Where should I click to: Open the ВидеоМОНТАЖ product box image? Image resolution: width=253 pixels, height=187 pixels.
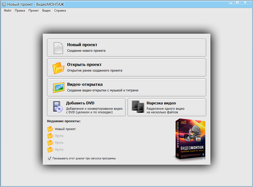click(x=190, y=140)
